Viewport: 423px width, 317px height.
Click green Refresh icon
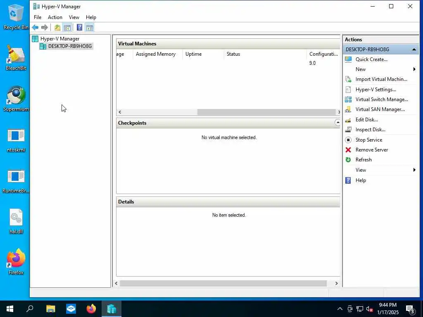pyautogui.click(x=348, y=160)
